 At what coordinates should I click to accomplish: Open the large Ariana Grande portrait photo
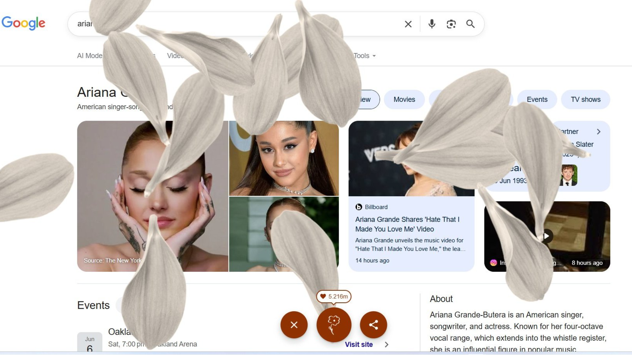coord(152,196)
